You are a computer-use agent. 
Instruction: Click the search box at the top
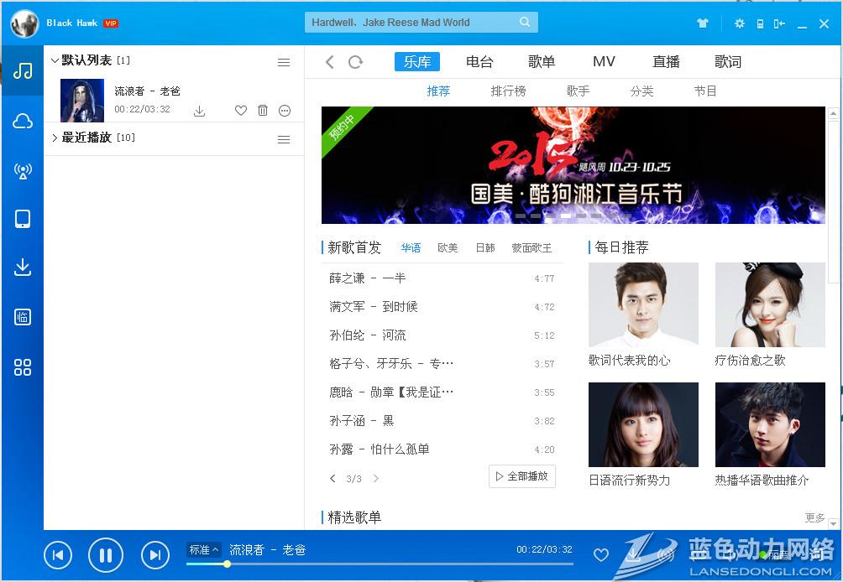coord(411,23)
